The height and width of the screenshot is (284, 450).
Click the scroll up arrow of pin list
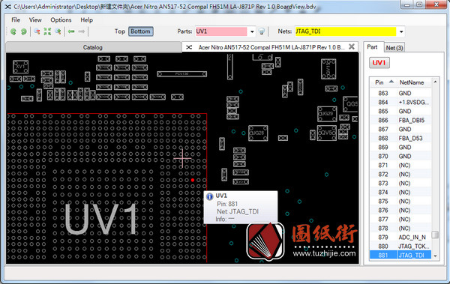point(435,82)
